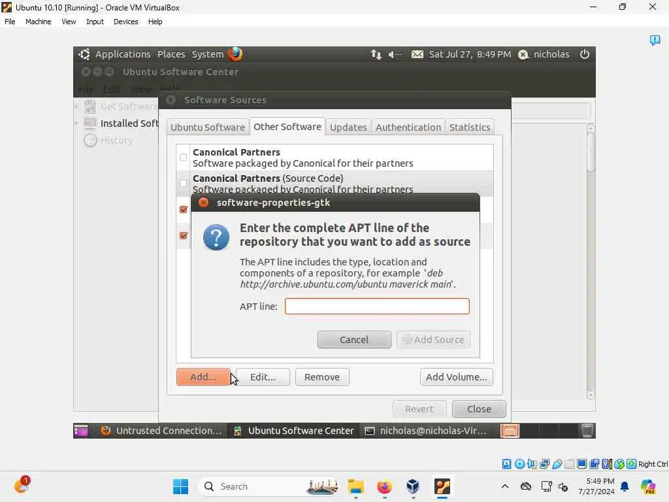Click the VirtualBox keyboard capture arrow icon
The width and height of the screenshot is (669, 502).
pyautogui.click(x=632, y=464)
